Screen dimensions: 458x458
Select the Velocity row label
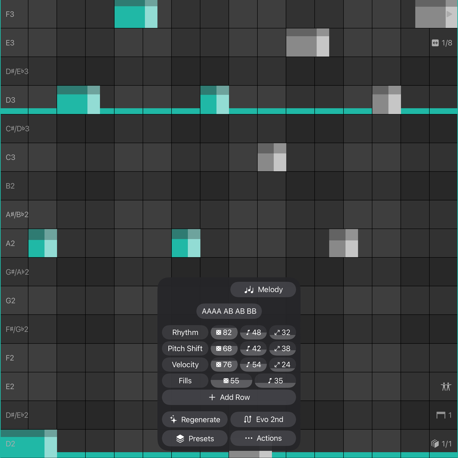pyautogui.click(x=185, y=364)
